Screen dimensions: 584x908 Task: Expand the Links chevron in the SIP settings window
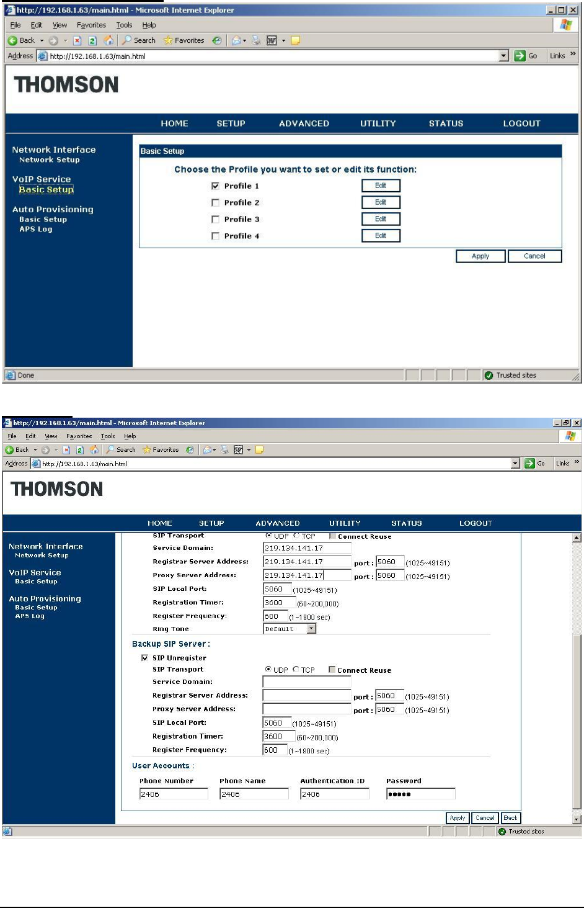coord(577,462)
